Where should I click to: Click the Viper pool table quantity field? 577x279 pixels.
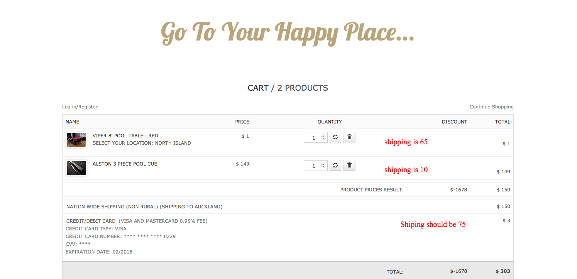point(313,138)
